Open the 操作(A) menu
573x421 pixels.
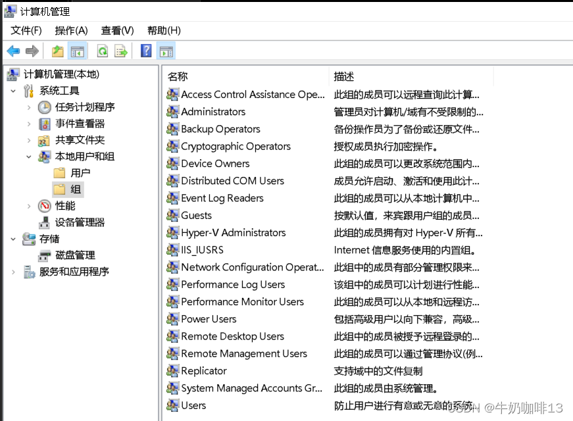click(71, 31)
